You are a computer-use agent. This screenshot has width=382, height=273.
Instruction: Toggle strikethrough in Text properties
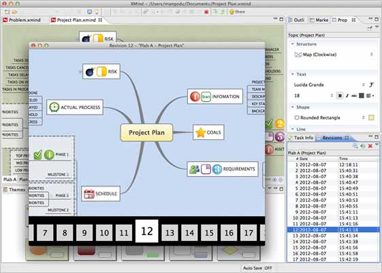point(354,96)
